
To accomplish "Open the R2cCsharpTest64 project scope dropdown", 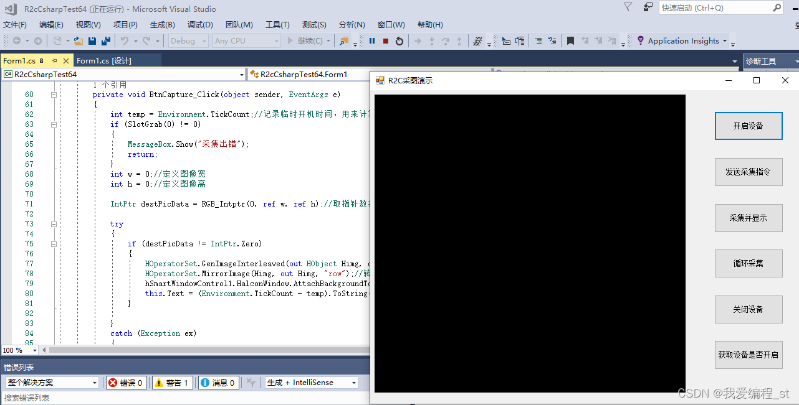I will tap(123, 74).
